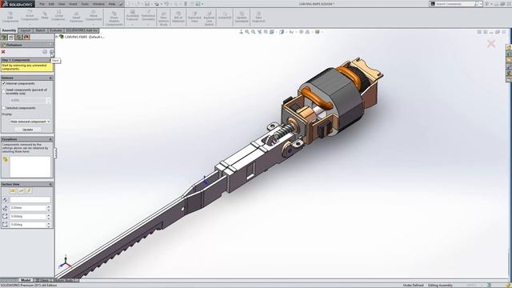The height and width of the screenshot is (288, 512).
Task: Increase section offset distance spinner
Action: click(x=49, y=206)
